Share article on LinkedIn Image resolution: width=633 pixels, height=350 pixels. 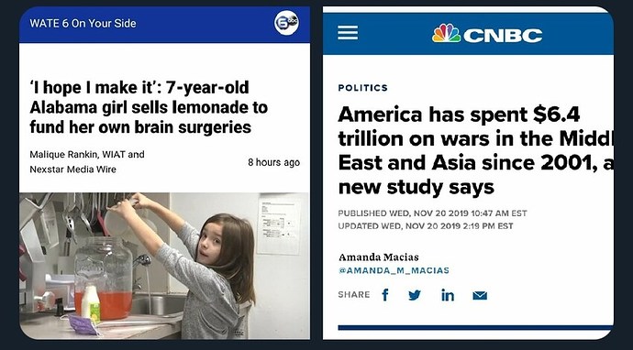448,295
